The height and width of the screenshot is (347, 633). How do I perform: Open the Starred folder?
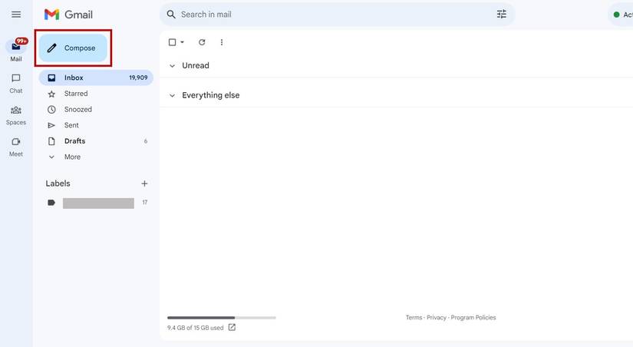(75, 94)
